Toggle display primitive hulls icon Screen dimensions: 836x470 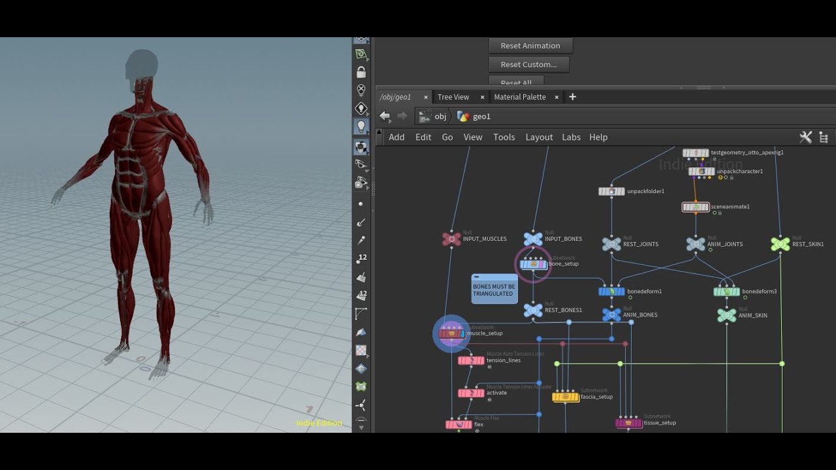(361, 314)
